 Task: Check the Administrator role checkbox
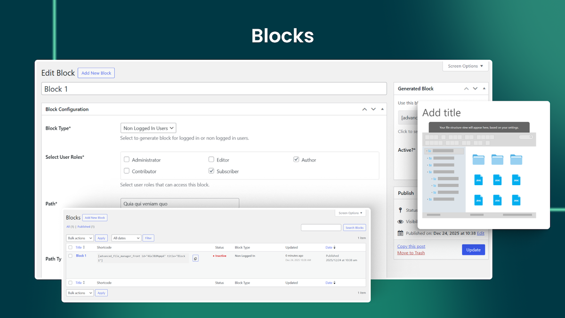tap(126, 159)
